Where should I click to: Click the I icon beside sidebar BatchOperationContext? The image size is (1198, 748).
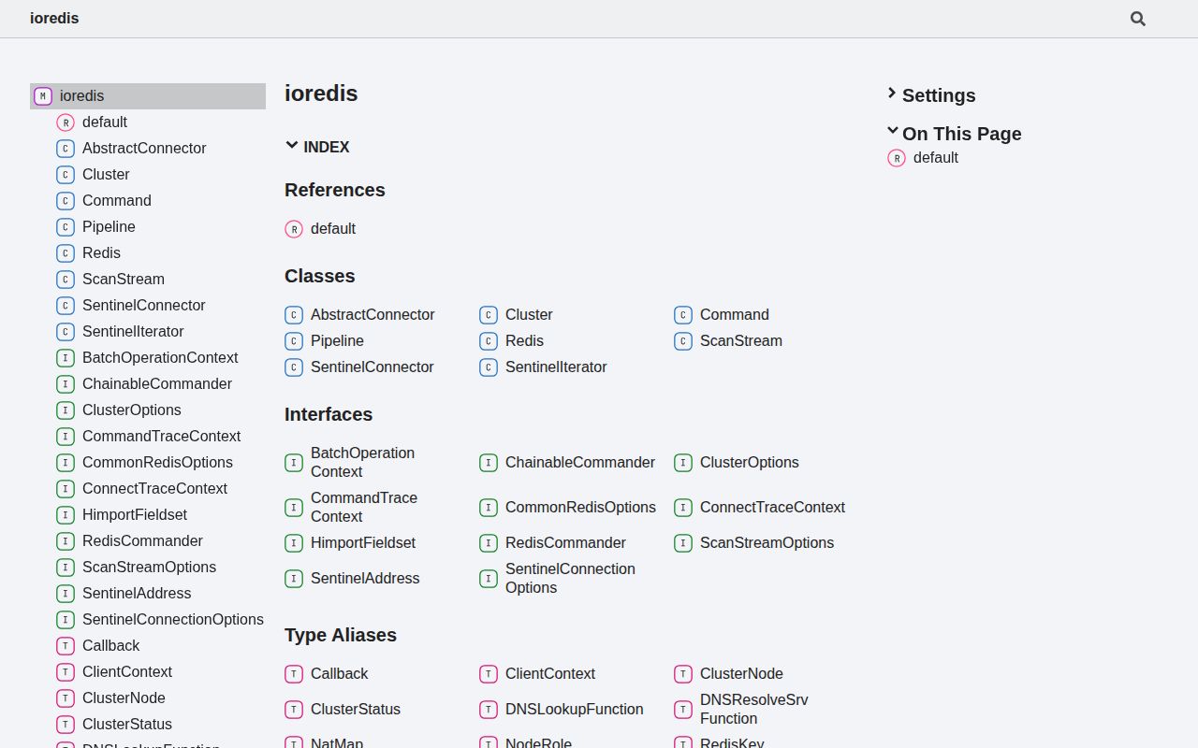(x=66, y=358)
